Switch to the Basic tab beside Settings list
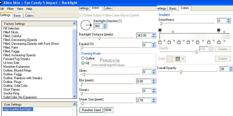 click(x=17, y=16)
